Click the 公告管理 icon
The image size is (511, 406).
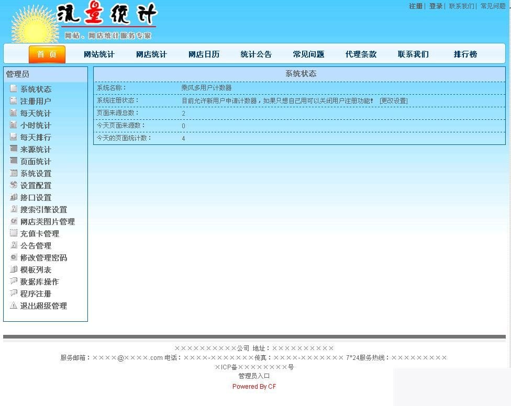[x=14, y=245]
